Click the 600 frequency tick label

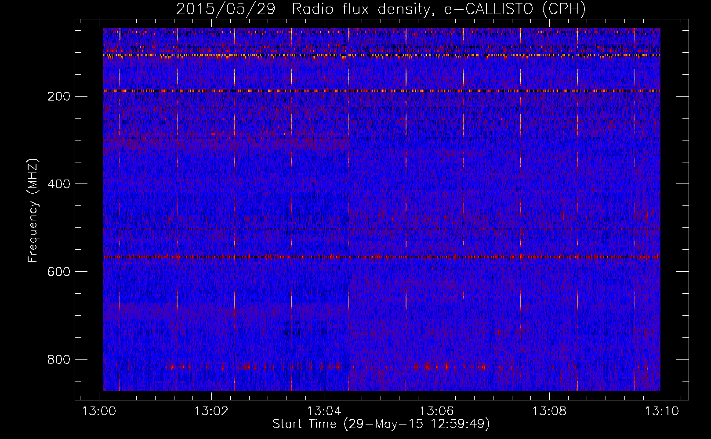coord(58,272)
